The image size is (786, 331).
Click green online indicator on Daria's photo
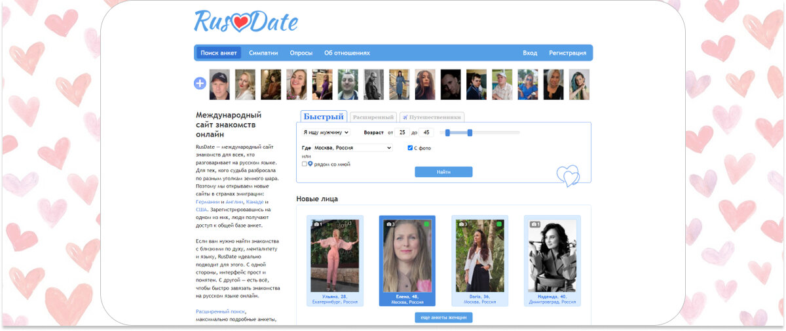click(x=498, y=224)
